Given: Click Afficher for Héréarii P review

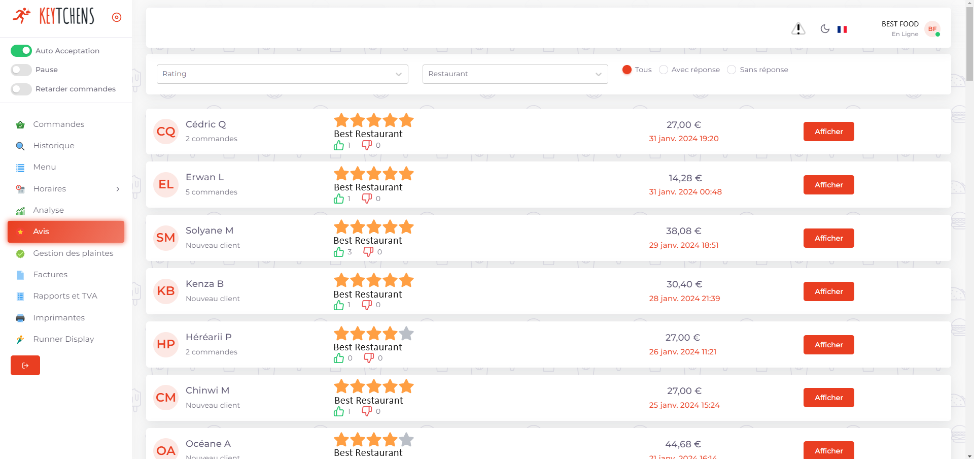Looking at the screenshot, I should click(x=828, y=345).
